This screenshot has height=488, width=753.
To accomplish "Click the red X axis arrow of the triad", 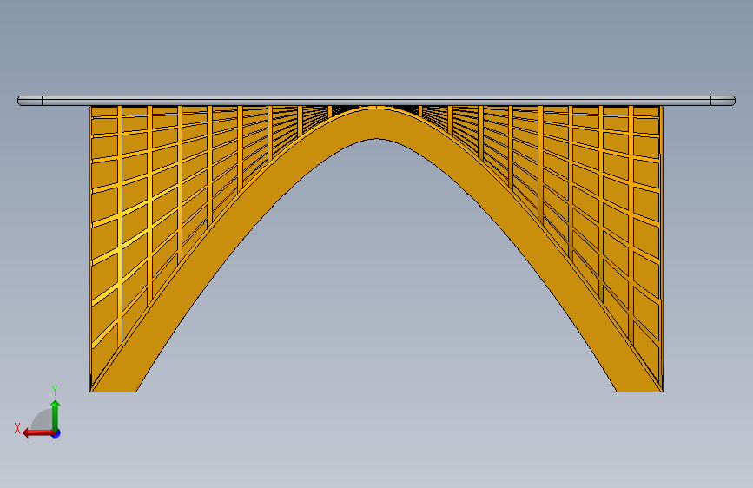I will (37, 433).
